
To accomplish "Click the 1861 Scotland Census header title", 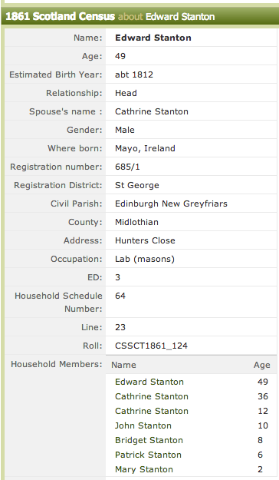I will 61,16.
